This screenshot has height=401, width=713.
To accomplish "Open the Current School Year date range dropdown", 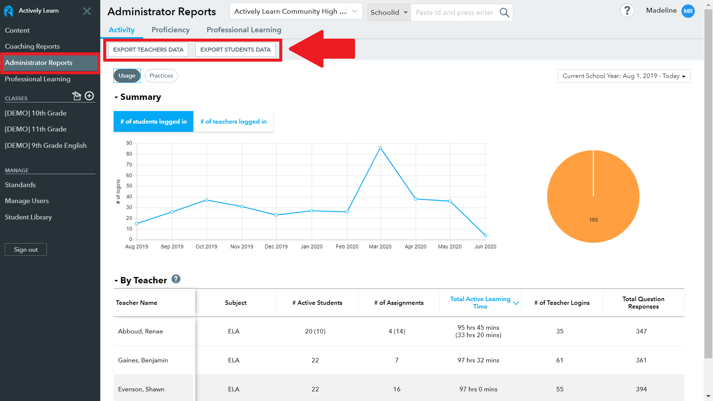I will coord(624,76).
